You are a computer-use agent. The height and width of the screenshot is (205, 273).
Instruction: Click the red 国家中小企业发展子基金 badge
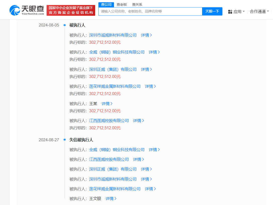pyautogui.click(x=71, y=10)
